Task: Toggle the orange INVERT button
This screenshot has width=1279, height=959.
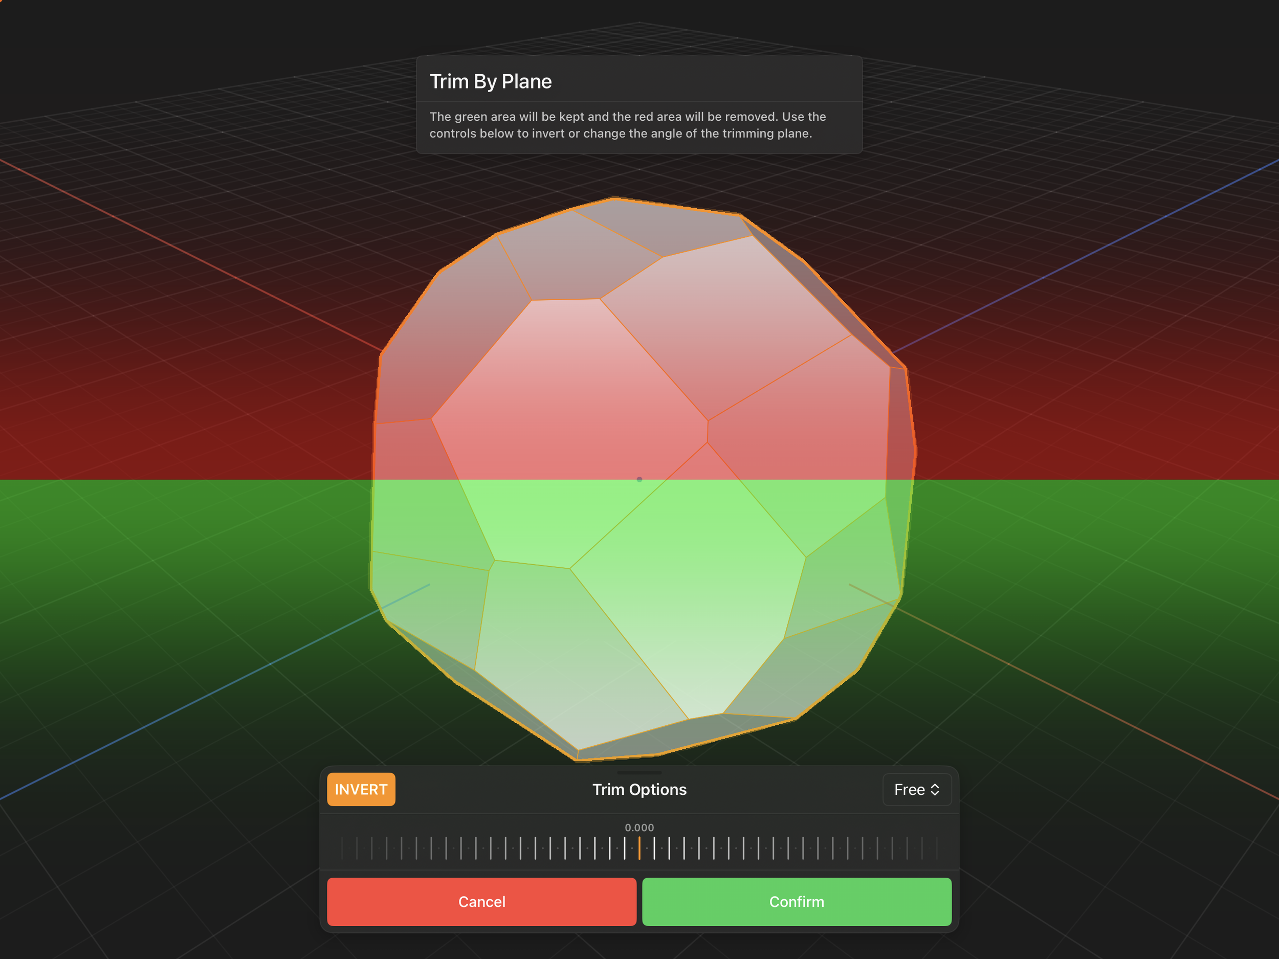Action: [361, 789]
